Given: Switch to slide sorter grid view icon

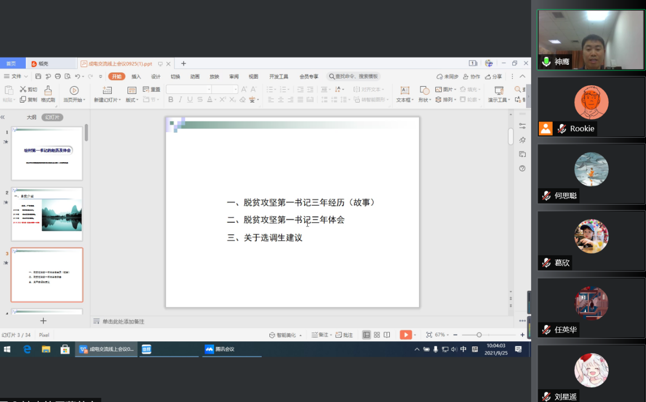Looking at the screenshot, I should 377,335.
